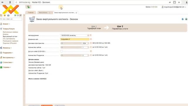The width and height of the screenshot is (188, 106).
Task: Focus the sidebar menu search field
Action: tap(11, 19)
